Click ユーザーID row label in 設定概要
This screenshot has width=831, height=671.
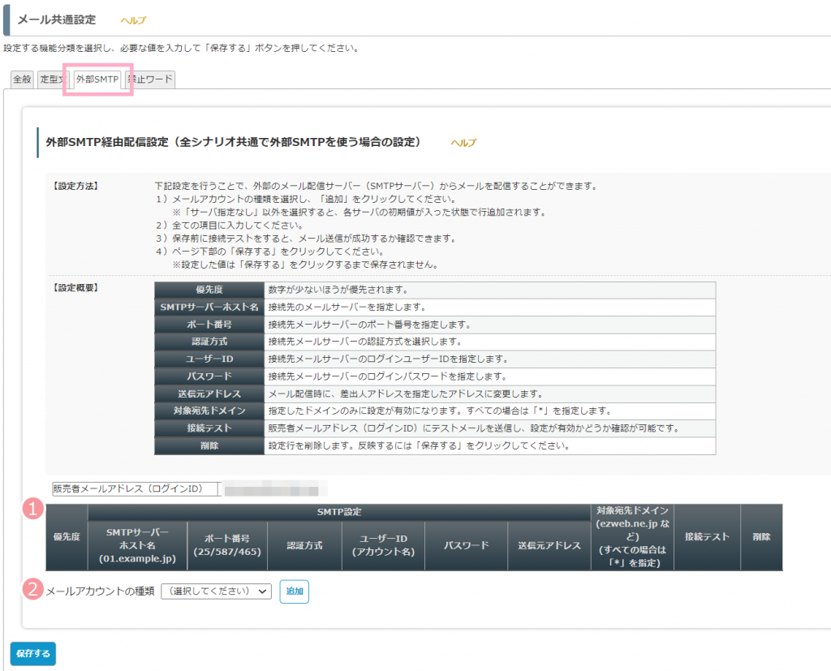[209, 359]
